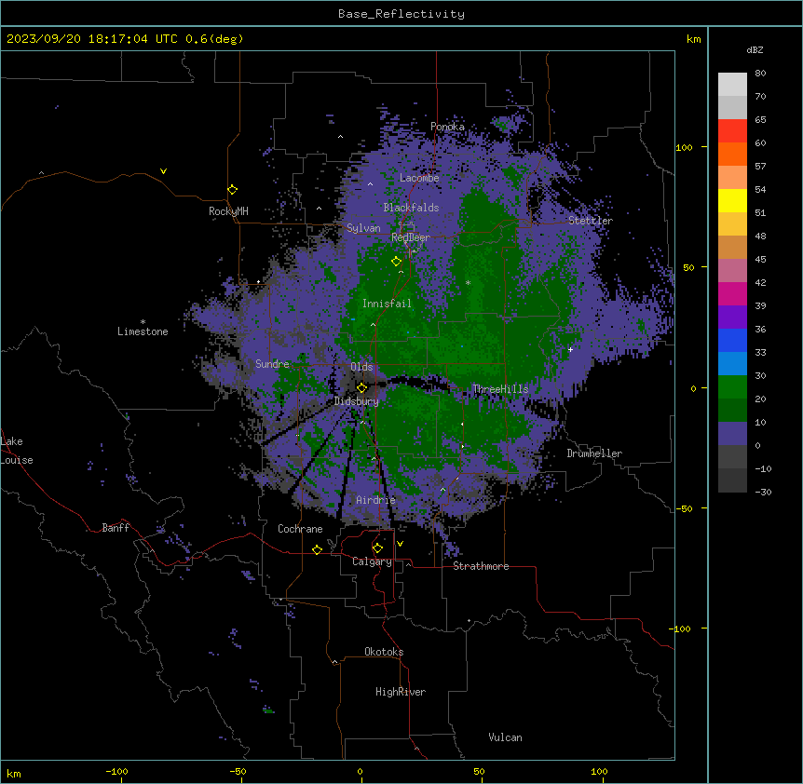Click the yellow diamond marker near RockyMH
This screenshot has height=784, width=803.
point(233,190)
